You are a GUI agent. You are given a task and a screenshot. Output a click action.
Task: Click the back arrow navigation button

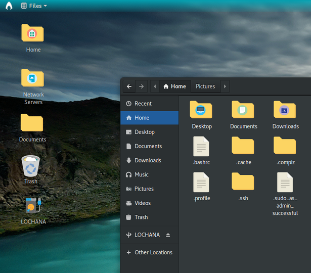coord(129,86)
